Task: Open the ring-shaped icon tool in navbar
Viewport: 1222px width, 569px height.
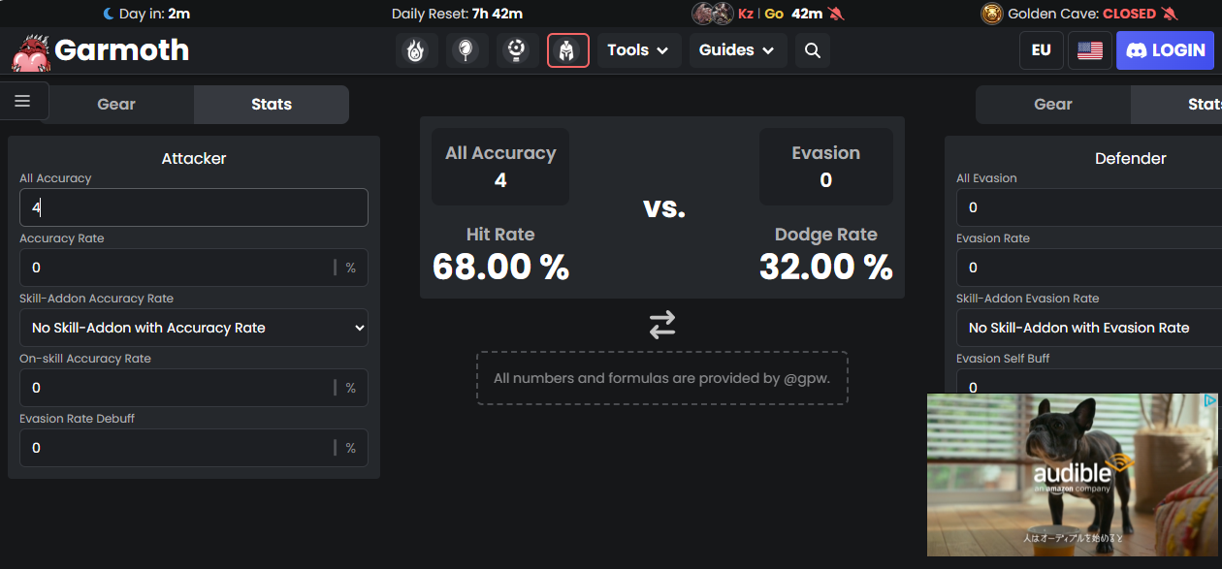Action: [x=517, y=50]
